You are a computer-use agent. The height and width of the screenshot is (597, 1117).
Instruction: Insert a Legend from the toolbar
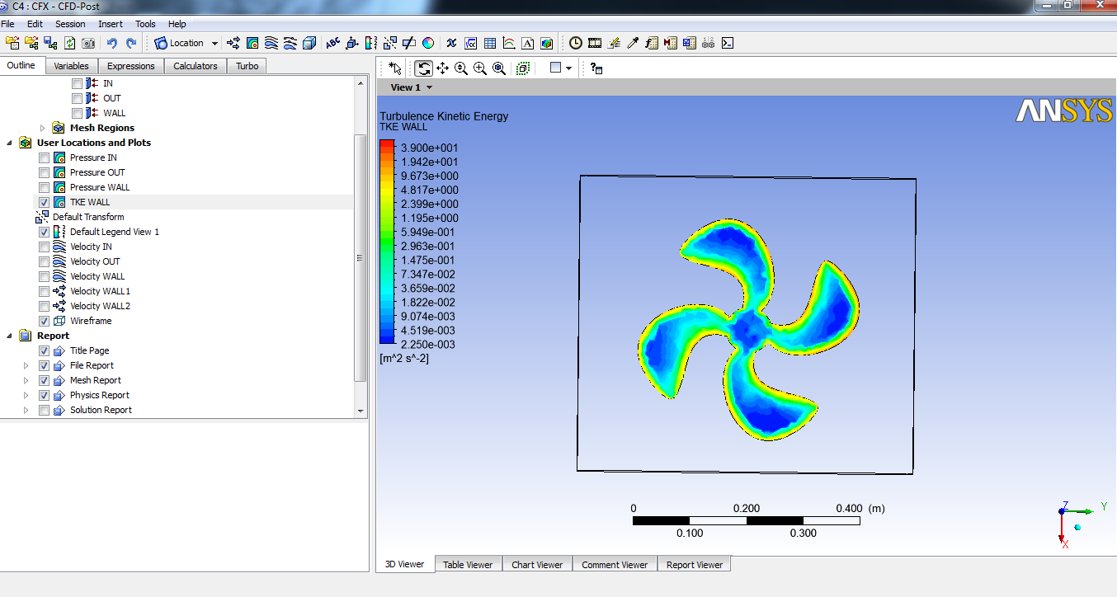pos(371,43)
